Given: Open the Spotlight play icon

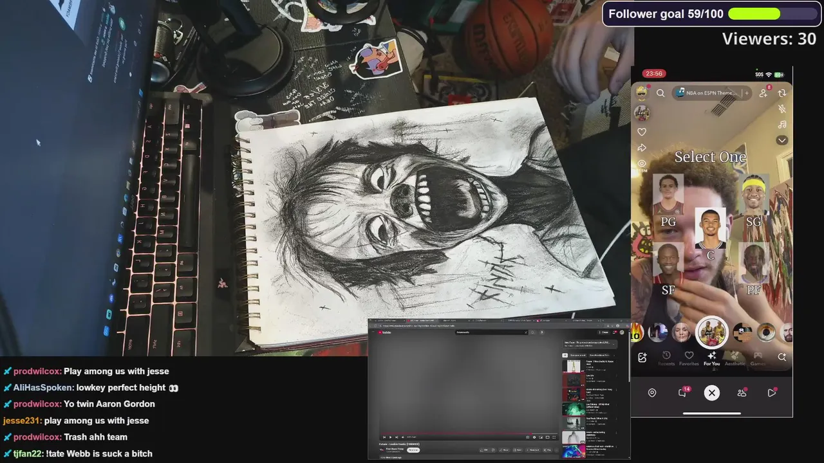Looking at the screenshot, I should tap(772, 393).
